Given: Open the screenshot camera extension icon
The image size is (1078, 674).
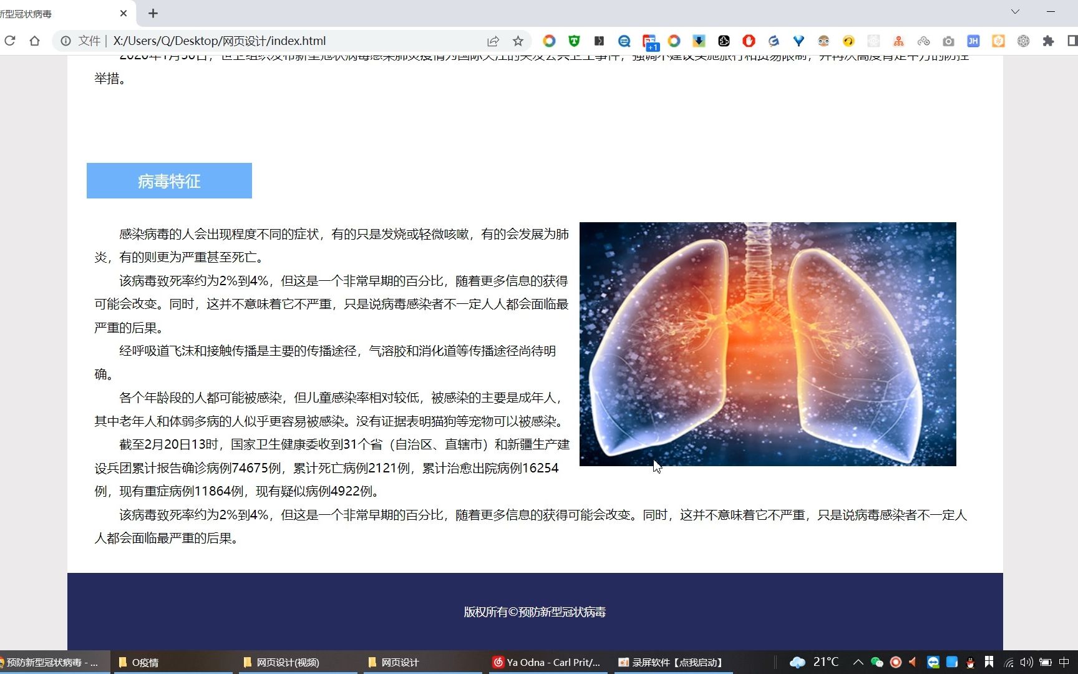Looking at the screenshot, I should coord(948,41).
